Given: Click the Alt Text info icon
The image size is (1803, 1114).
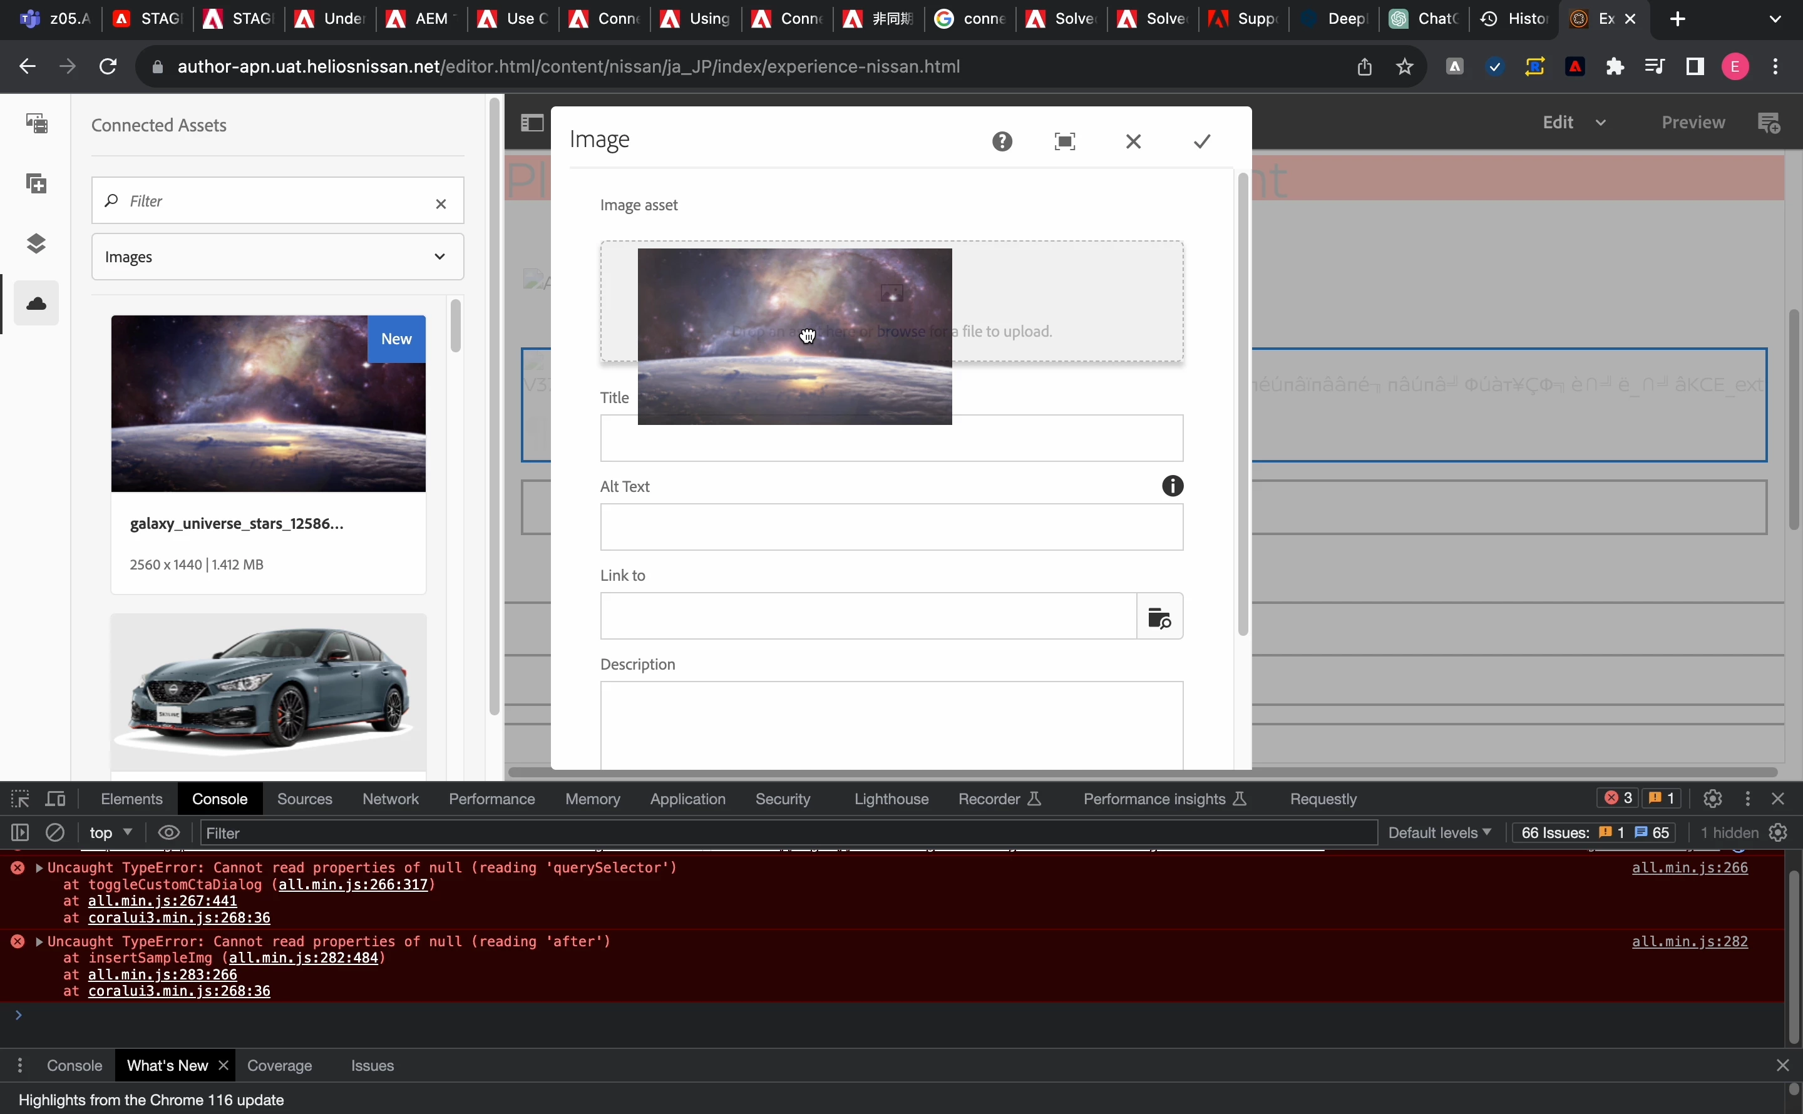Looking at the screenshot, I should pos(1173,486).
